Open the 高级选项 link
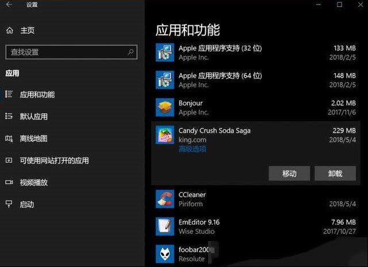Viewport: 368px width, 267px height. pyautogui.click(x=192, y=148)
